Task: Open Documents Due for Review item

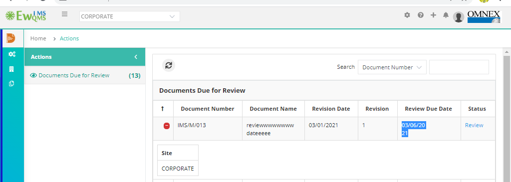Action: (85, 75)
